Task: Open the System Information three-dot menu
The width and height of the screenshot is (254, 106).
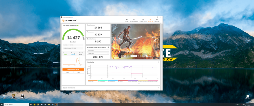Action: point(159,88)
